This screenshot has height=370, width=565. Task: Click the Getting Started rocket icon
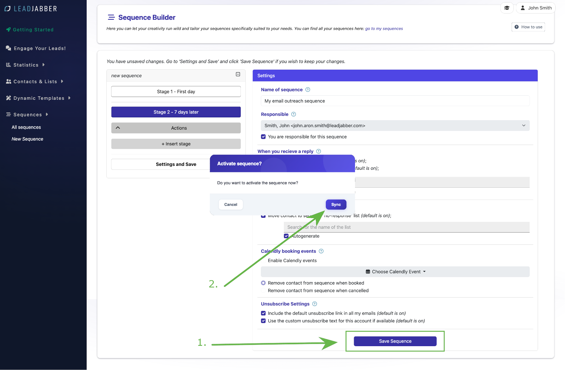[8, 29]
